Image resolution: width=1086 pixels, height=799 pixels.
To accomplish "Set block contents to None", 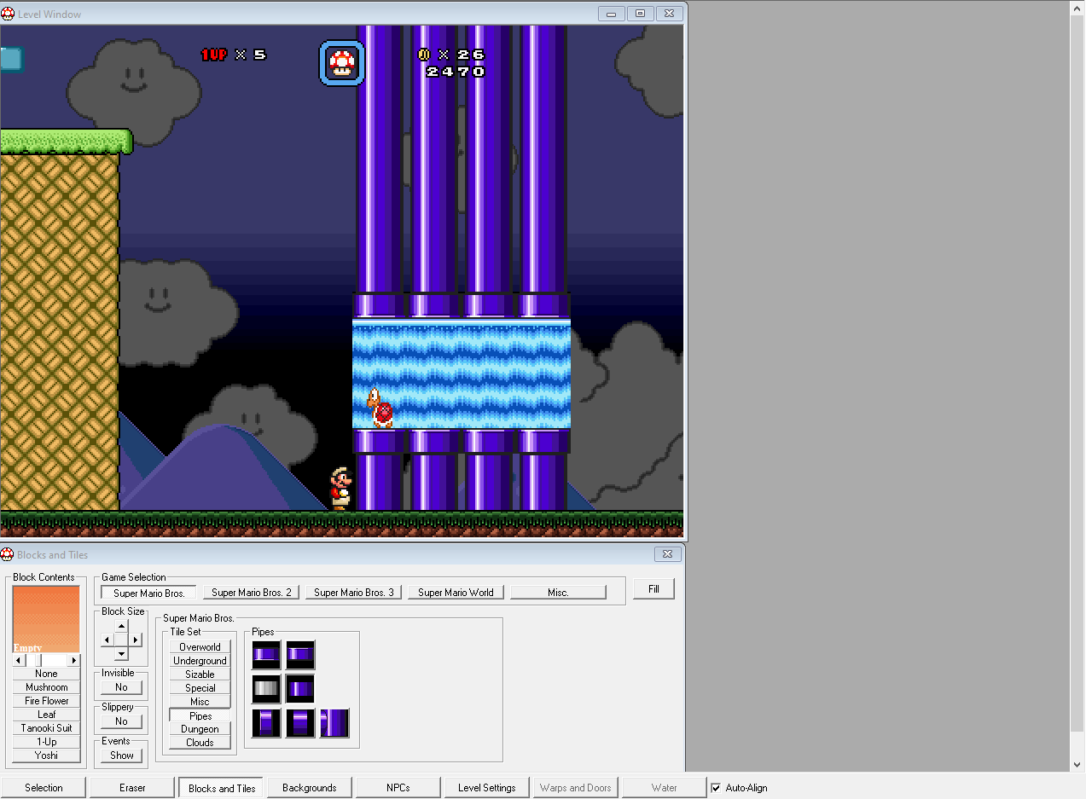I will pos(46,674).
